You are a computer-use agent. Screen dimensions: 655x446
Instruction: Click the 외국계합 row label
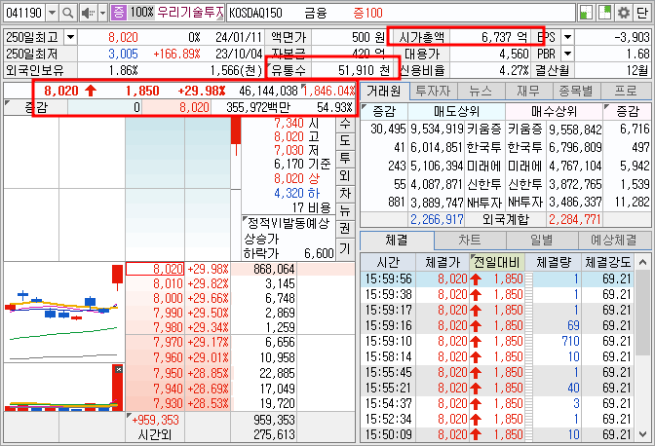click(x=505, y=219)
